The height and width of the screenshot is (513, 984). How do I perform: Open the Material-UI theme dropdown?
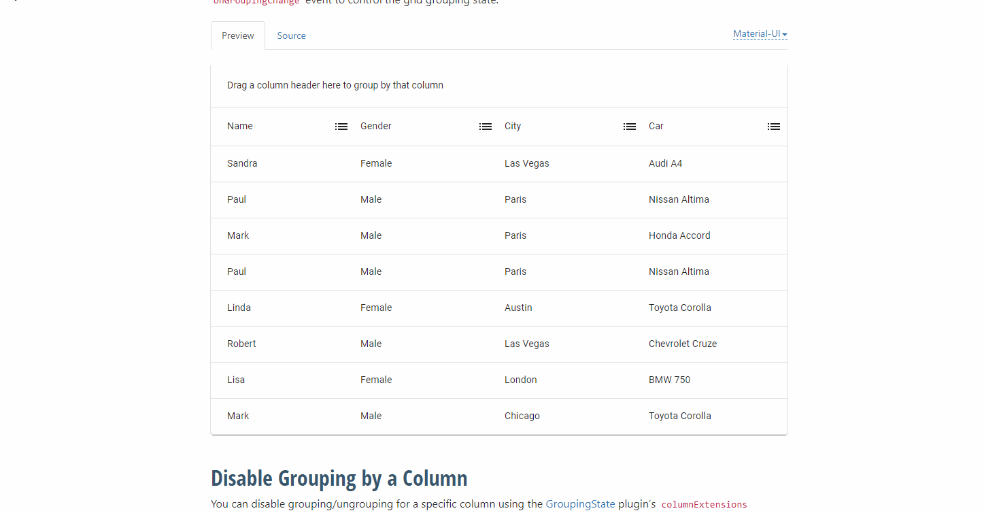pos(759,33)
